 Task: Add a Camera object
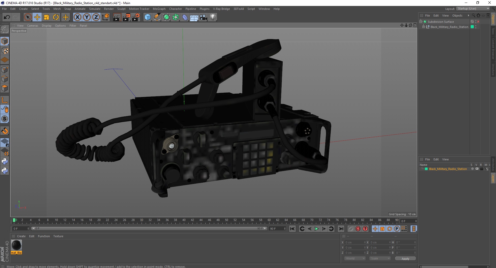click(204, 17)
